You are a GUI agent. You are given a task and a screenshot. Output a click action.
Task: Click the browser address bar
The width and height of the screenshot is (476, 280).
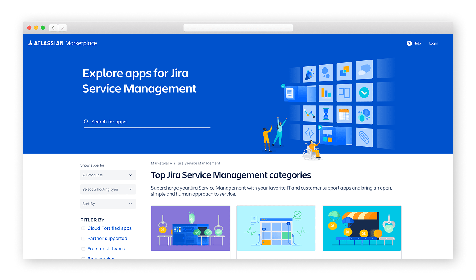click(238, 28)
